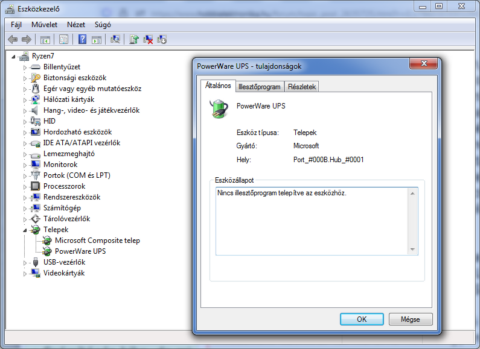Select the PowerWare UPS device in tree
The image size is (480, 349).
[80, 251]
